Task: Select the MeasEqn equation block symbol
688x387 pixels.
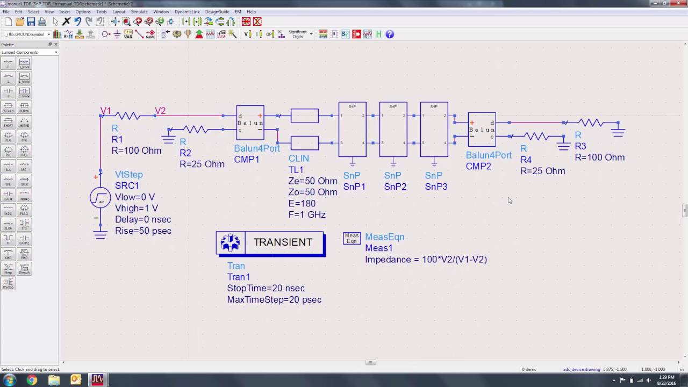Action: tap(352, 238)
